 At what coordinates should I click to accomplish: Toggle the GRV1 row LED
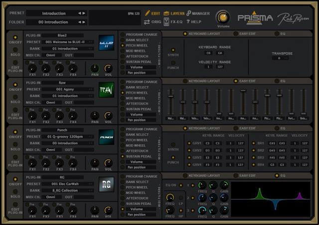[x=189, y=143]
